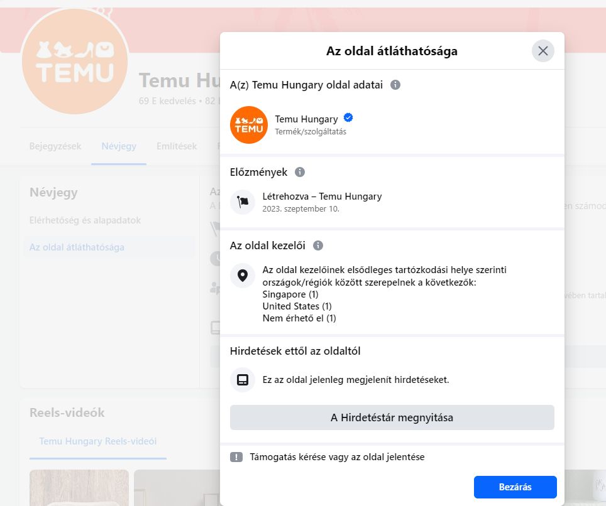
Task: Select Elérhetőség és alapadatok in sidebar
Action: [85, 220]
